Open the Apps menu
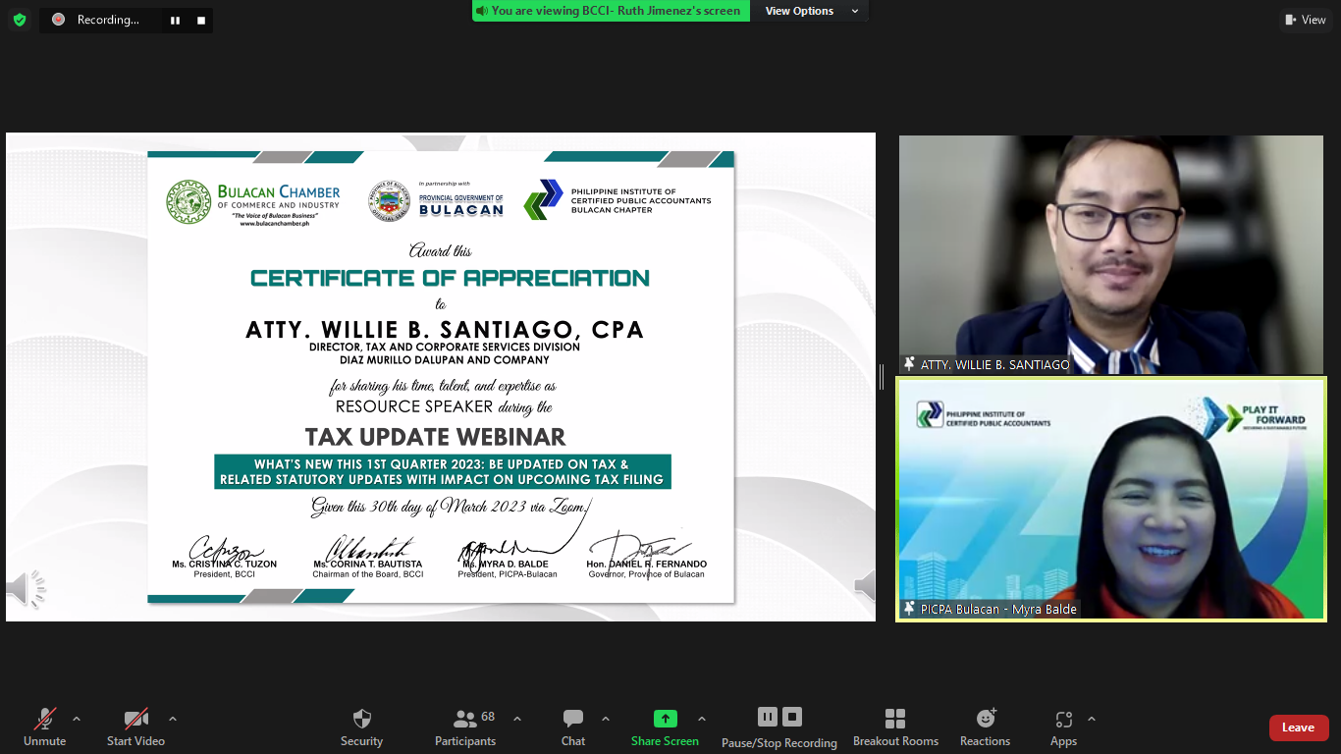This screenshot has height=754, width=1341. point(1063,727)
